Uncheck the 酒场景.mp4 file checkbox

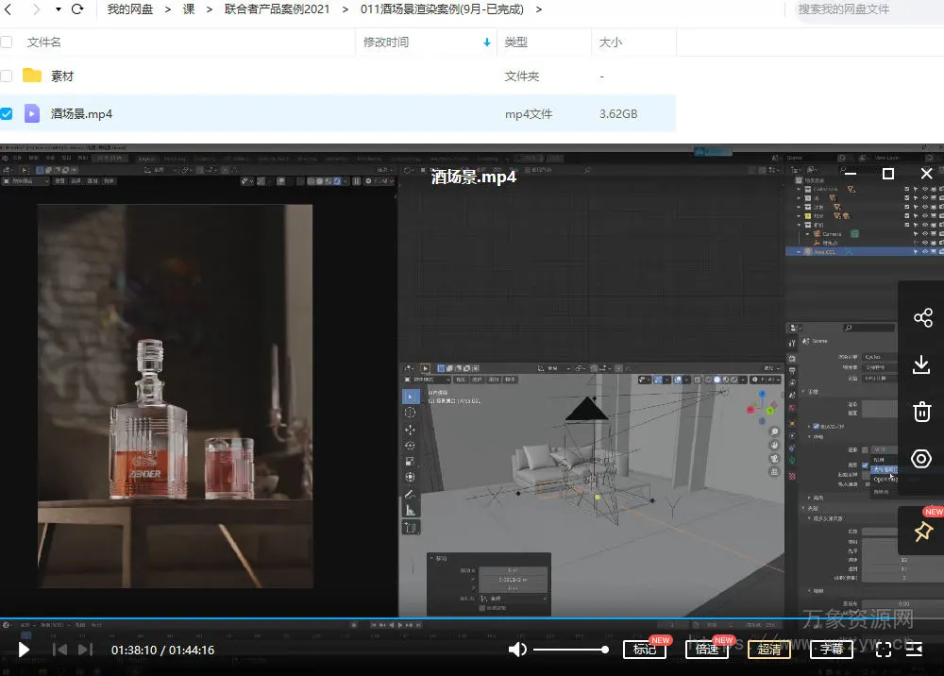click(7, 114)
